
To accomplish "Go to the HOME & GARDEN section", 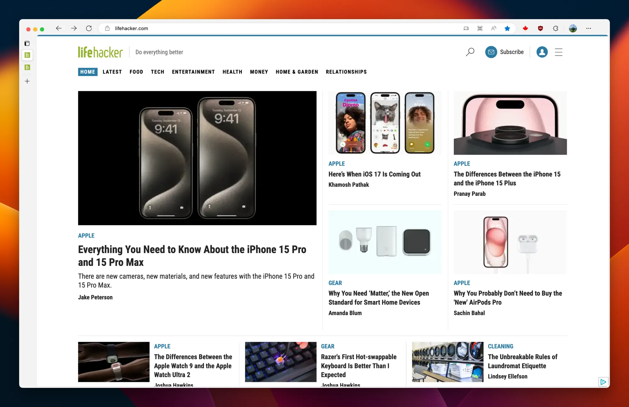I will (297, 72).
